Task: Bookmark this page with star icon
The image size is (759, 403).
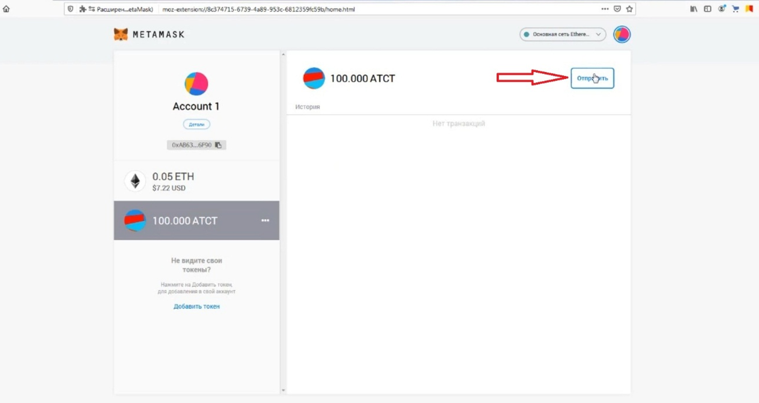Action: tap(629, 9)
